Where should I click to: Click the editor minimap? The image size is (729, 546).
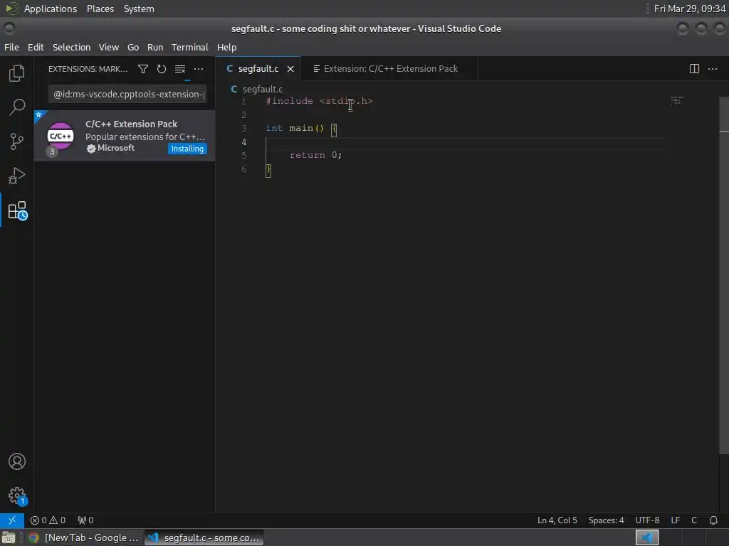(x=678, y=100)
